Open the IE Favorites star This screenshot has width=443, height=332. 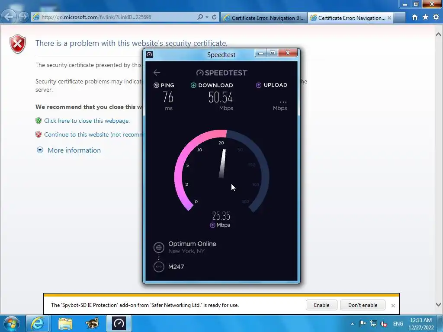426,17
